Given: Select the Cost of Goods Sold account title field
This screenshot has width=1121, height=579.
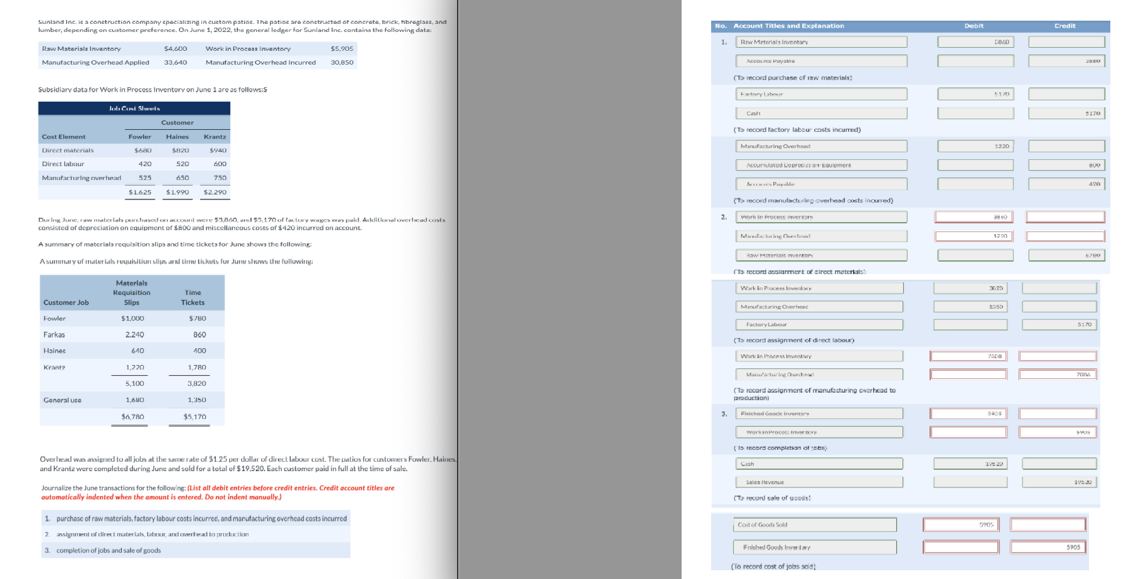Looking at the screenshot, I should 814,524.
